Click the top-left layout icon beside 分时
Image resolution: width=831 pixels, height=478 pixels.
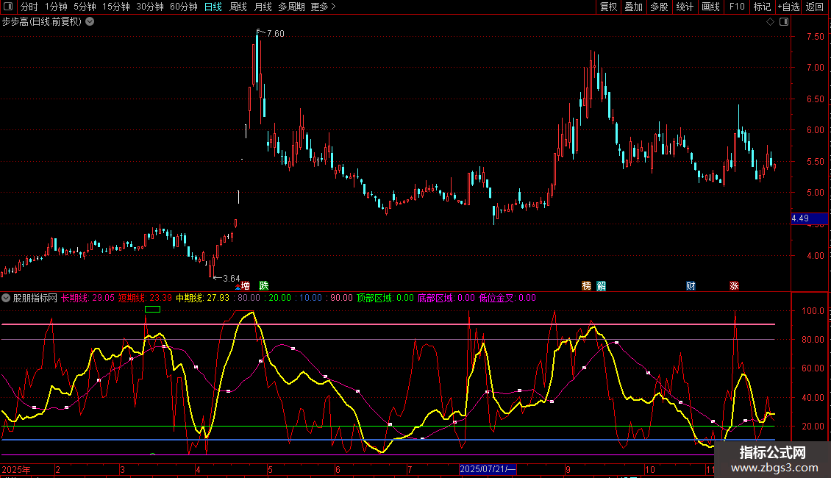point(8,7)
